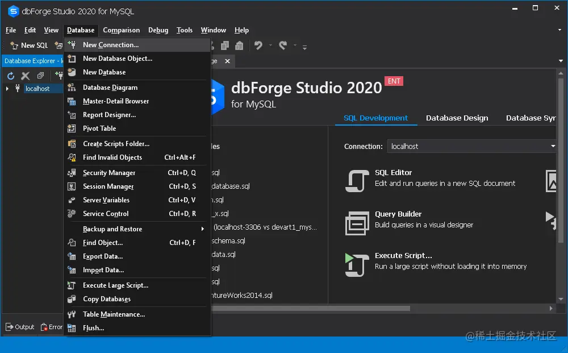
Task: Click the New Database Object icon
Action: (72, 59)
